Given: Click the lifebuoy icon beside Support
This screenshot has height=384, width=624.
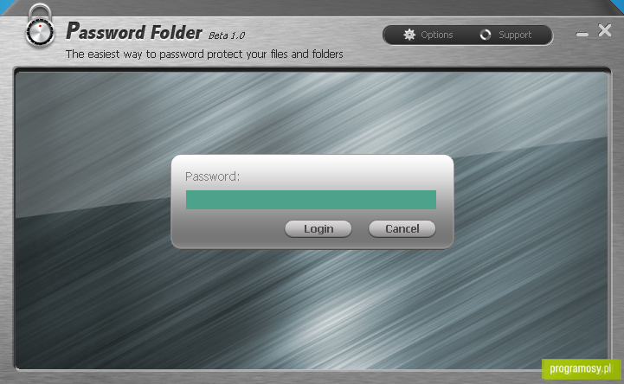Looking at the screenshot, I should pyautogui.click(x=486, y=35).
